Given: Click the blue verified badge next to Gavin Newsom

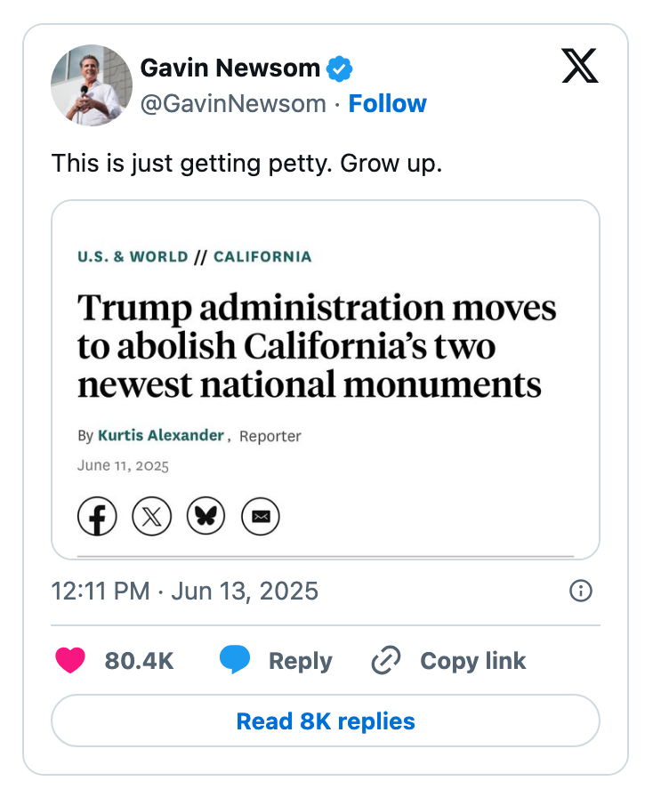Looking at the screenshot, I should coord(341,68).
